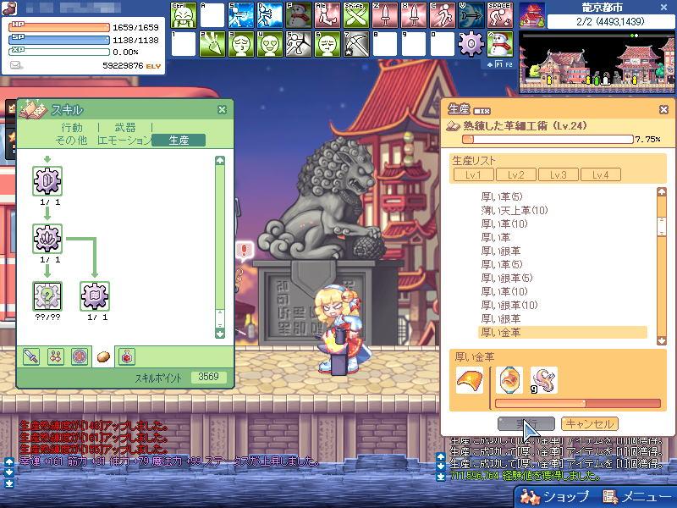Screen dimensions: 677x508
Task: Switch hotbar to F2 page
Action: [509, 65]
